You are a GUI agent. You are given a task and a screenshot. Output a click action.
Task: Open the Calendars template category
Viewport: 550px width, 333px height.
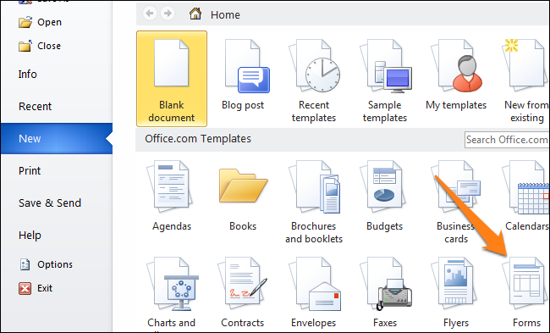click(526, 196)
